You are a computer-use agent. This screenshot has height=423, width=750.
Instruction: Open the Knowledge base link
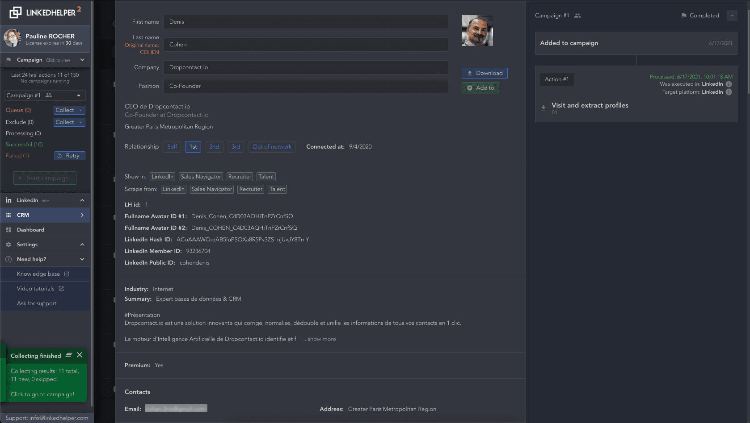[38, 274]
